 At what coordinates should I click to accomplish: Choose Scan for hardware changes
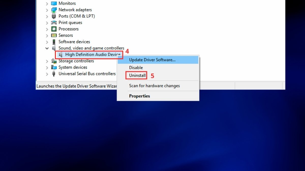click(x=154, y=86)
